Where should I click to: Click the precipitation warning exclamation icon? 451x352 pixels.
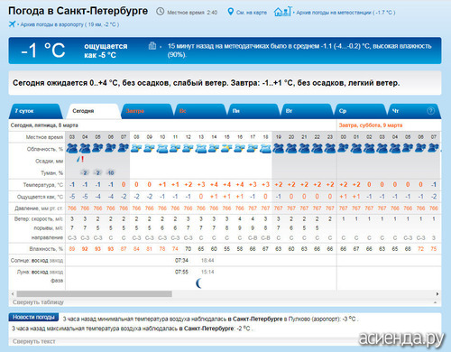tap(82, 159)
